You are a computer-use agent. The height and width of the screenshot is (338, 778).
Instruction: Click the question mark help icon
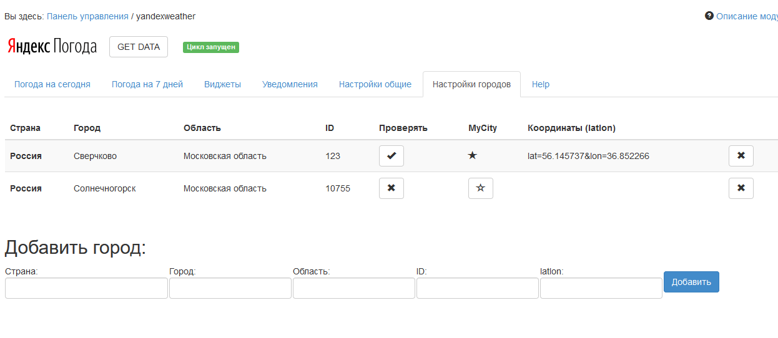[709, 16]
